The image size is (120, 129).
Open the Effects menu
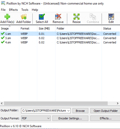[x=13, y=10]
